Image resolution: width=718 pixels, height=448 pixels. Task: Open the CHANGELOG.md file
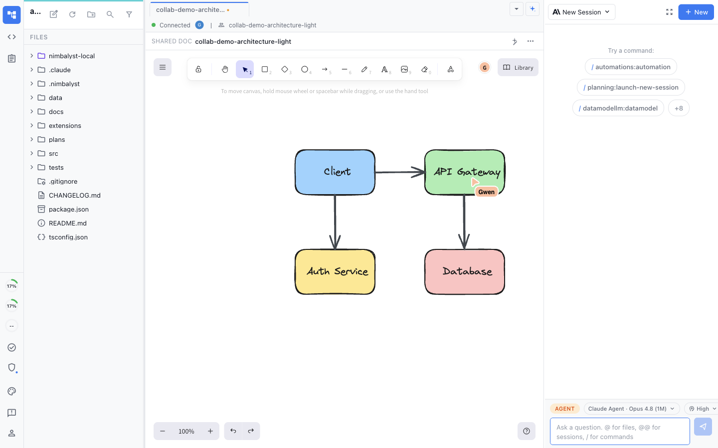[84, 195]
